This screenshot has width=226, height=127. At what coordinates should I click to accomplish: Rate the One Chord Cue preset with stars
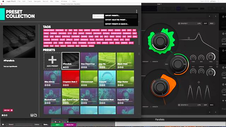[85, 67]
